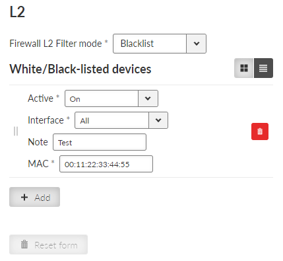Screen dimensions: 283x261
Task: Focus the Note field containing Test
Action: (100, 142)
